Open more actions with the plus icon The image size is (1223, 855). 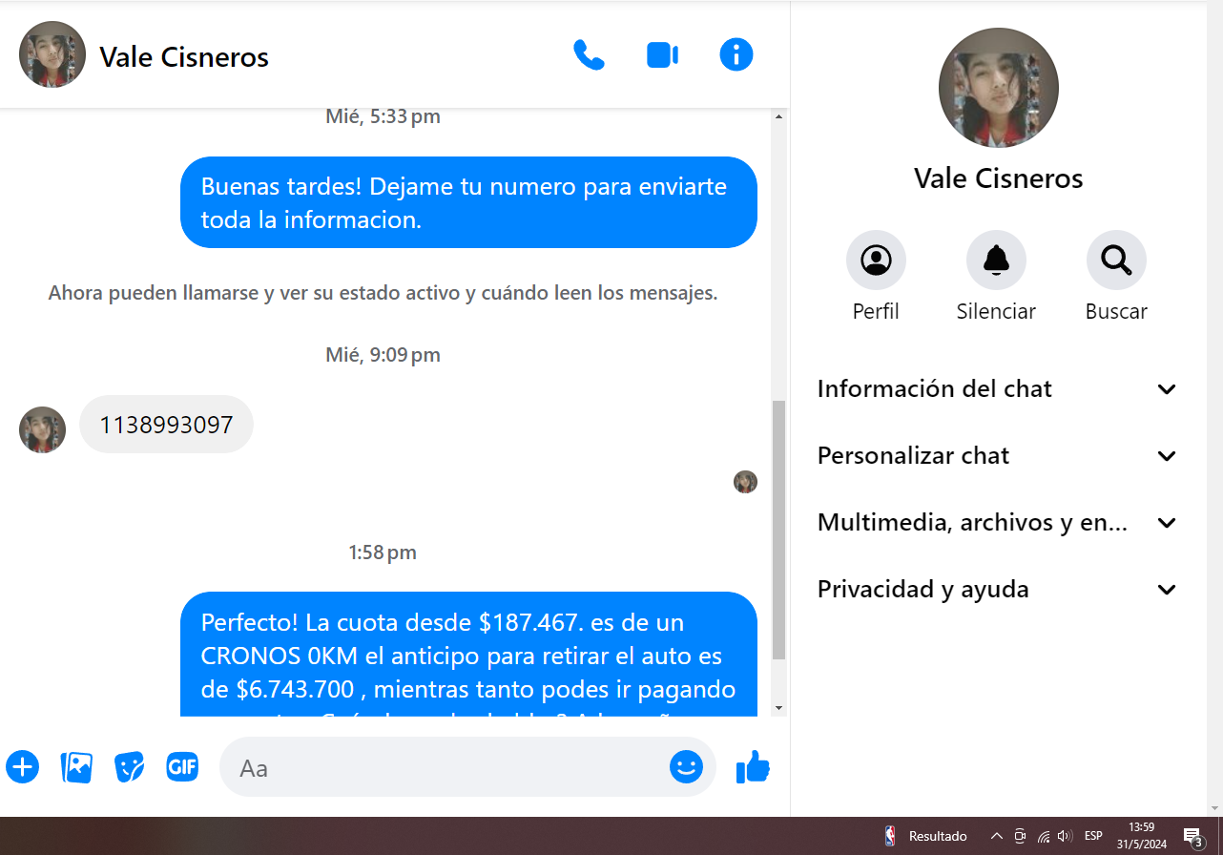pyautogui.click(x=23, y=766)
